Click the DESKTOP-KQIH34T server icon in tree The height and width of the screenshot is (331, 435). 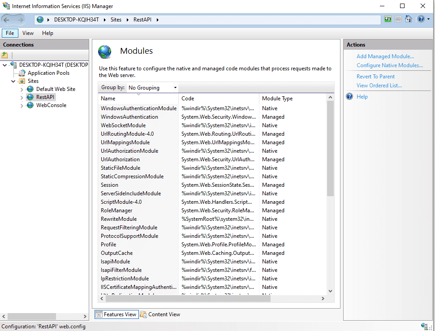13,64
